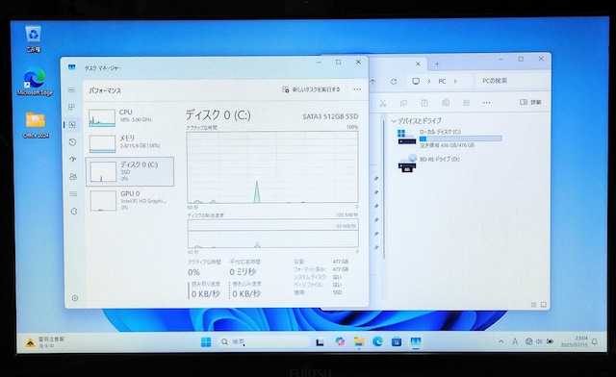The image size is (616, 377).
Task: Open Office 2024 desktop folder
Action: [36, 125]
